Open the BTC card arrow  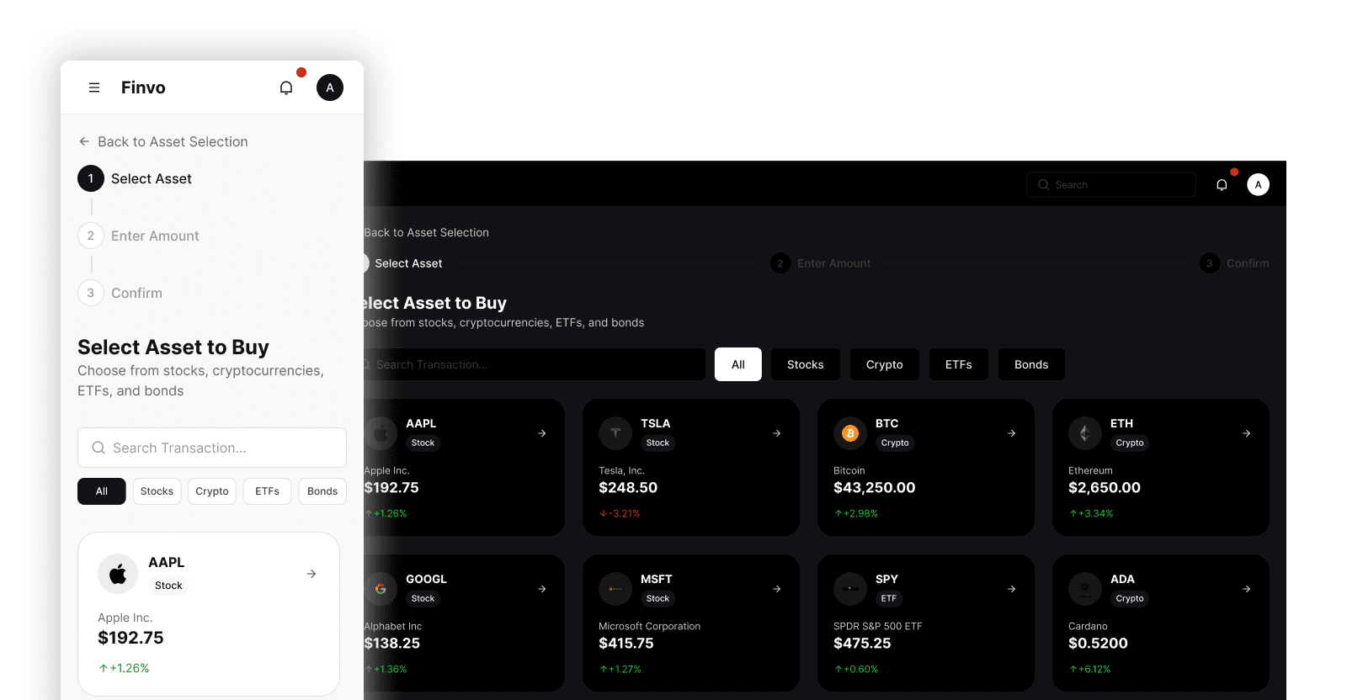(1012, 433)
